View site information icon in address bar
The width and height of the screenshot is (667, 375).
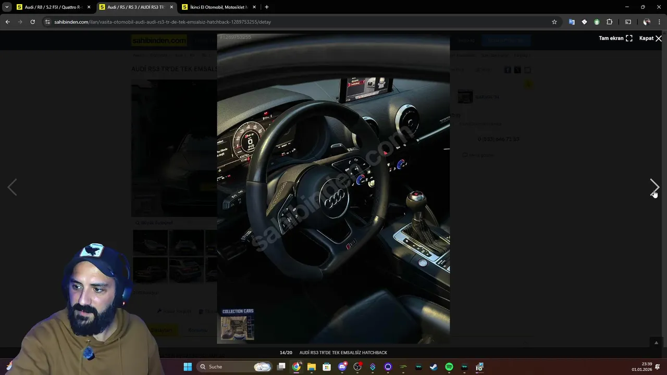47,22
